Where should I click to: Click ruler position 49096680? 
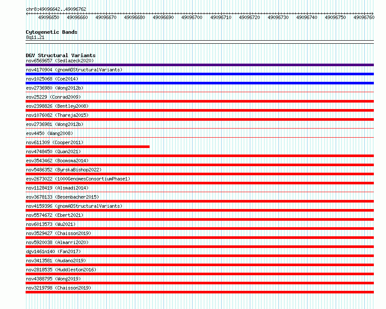[134, 17]
